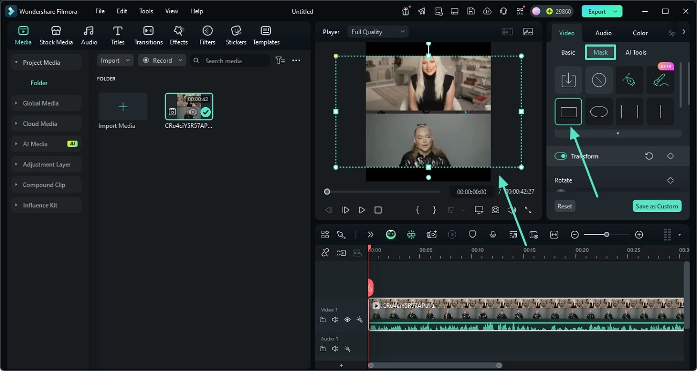Select the single line mask
Image resolution: width=697 pixels, height=371 pixels.
click(660, 112)
